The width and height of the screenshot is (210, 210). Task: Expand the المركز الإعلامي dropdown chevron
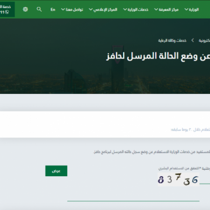click(90, 9)
